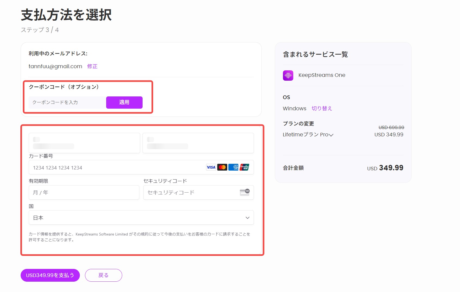Viewport: 460px width, 292px height.
Task: Focus the 有効期限 月/年 field
Action: [84, 193]
